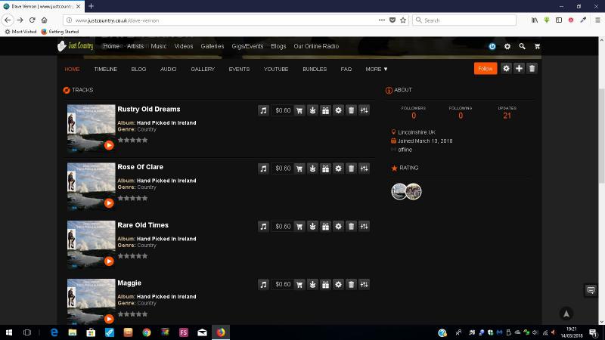Open Windows Start menu
605x340 pixels.
coord(9,332)
